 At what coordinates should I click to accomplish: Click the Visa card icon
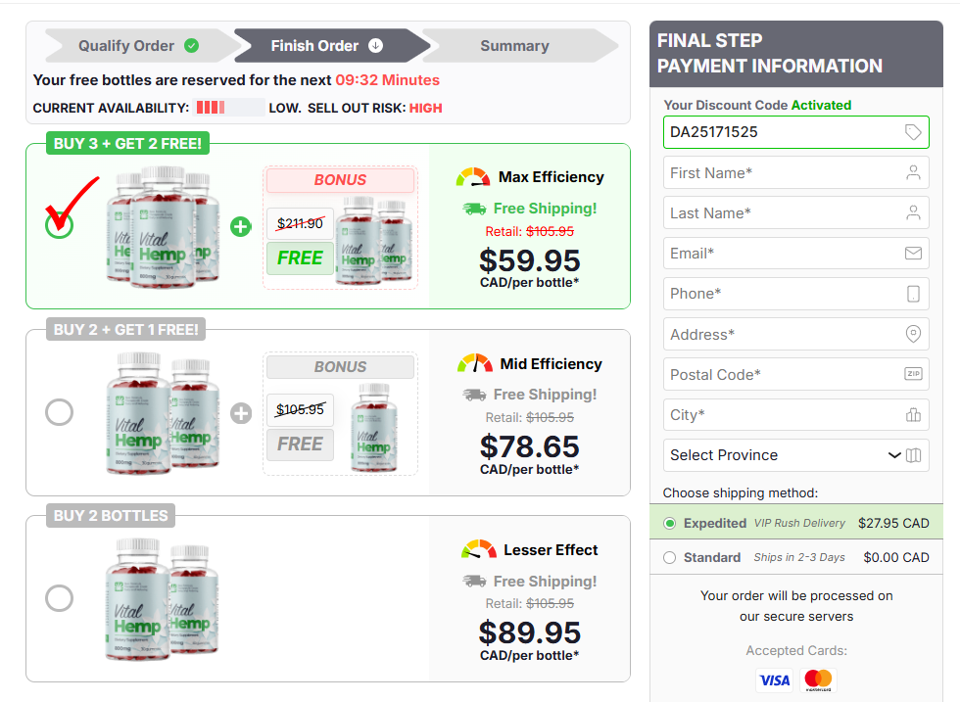pyautogui.click(x=774, y=679)
